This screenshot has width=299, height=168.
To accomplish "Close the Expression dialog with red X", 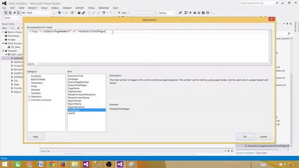I will pyautogui.click(x=271, y=19).
